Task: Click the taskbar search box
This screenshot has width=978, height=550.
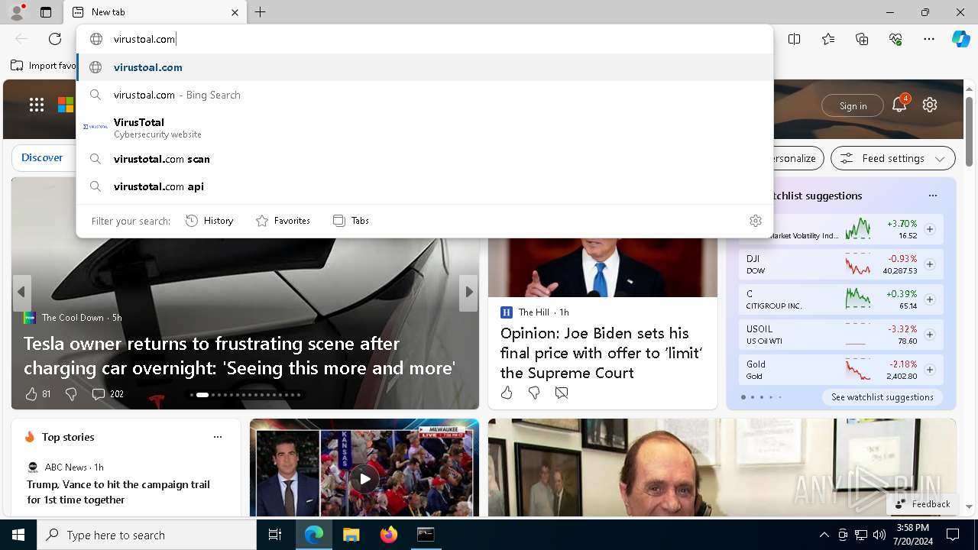Action: pos(147,535)
